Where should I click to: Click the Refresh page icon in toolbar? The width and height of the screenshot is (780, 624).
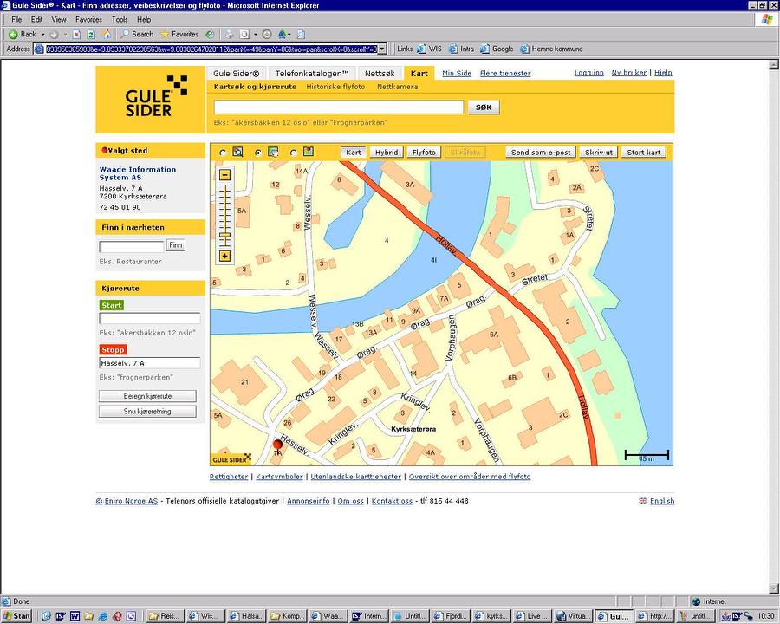[x=91, y=34]
